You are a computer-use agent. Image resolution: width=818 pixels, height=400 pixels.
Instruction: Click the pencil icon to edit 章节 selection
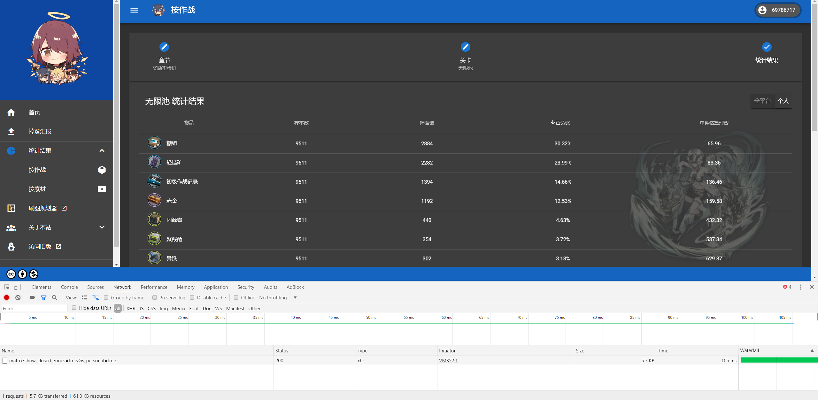coord(164,47)
